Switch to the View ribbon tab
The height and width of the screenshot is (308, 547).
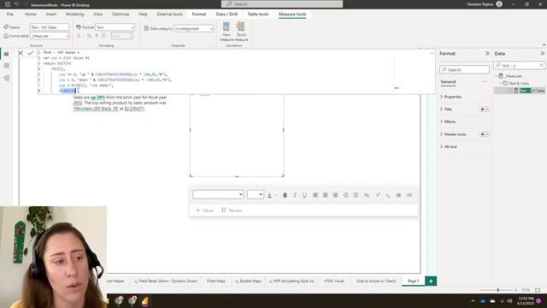click(x=98, y=15)
